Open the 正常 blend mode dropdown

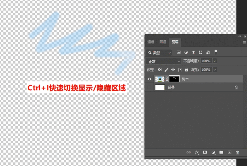coord(164,61)
